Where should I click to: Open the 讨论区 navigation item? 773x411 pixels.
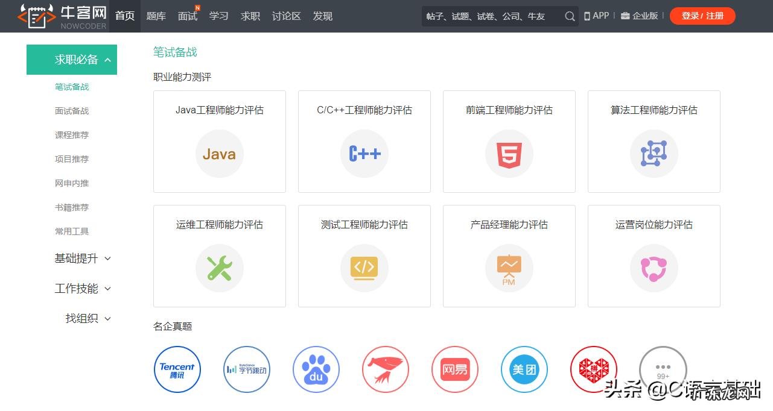tap(285, 16)
